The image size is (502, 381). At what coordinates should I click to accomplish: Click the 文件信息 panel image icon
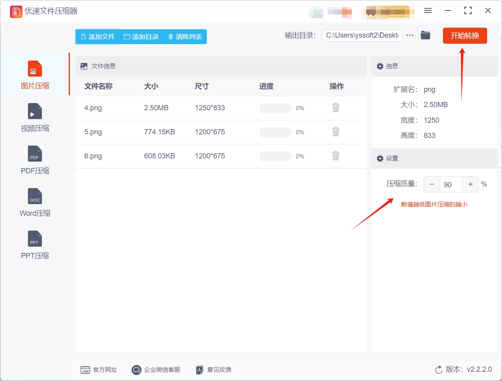tap(84, 66)
